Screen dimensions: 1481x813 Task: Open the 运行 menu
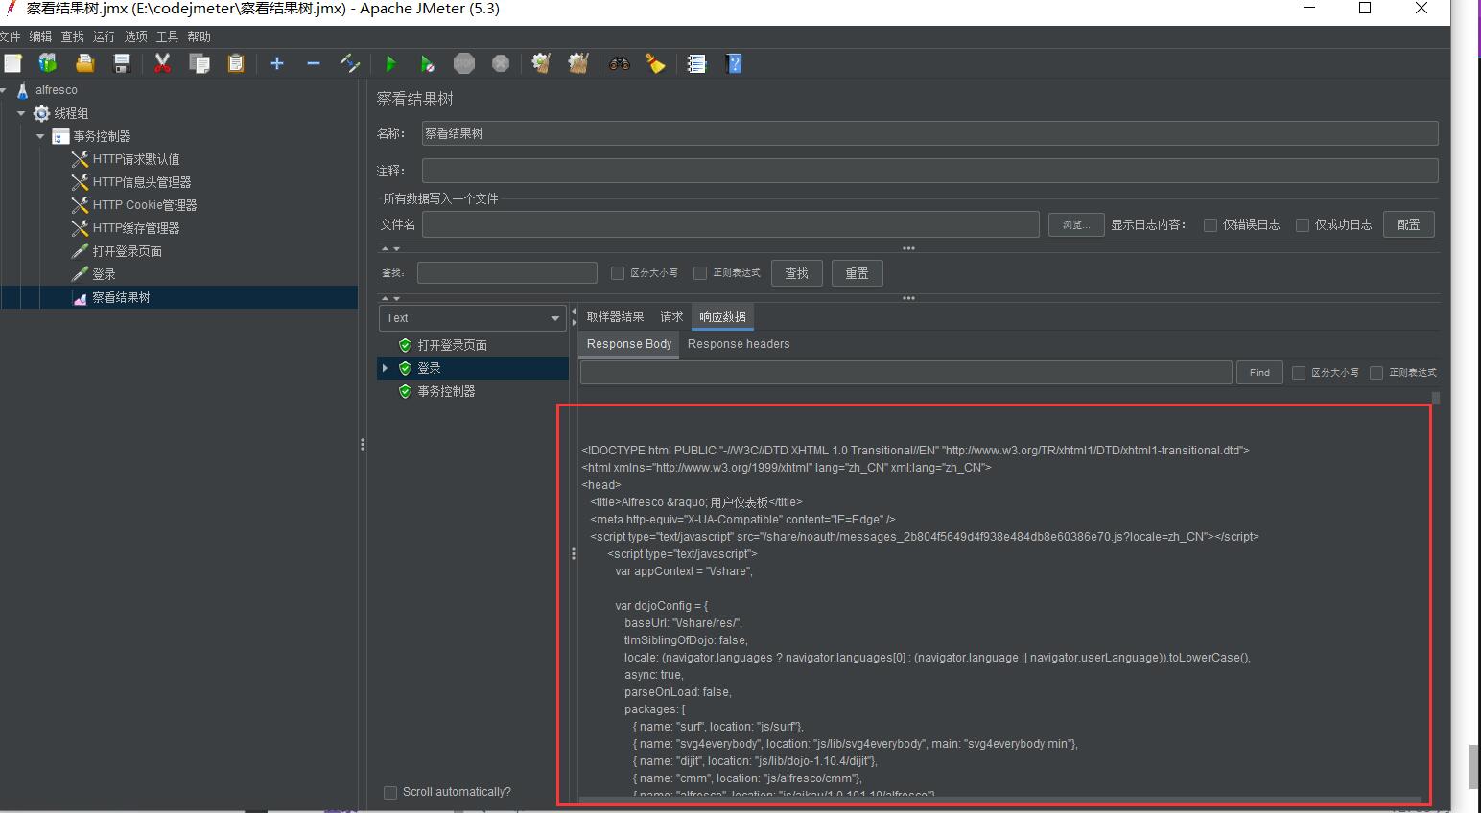click(104, 36)
